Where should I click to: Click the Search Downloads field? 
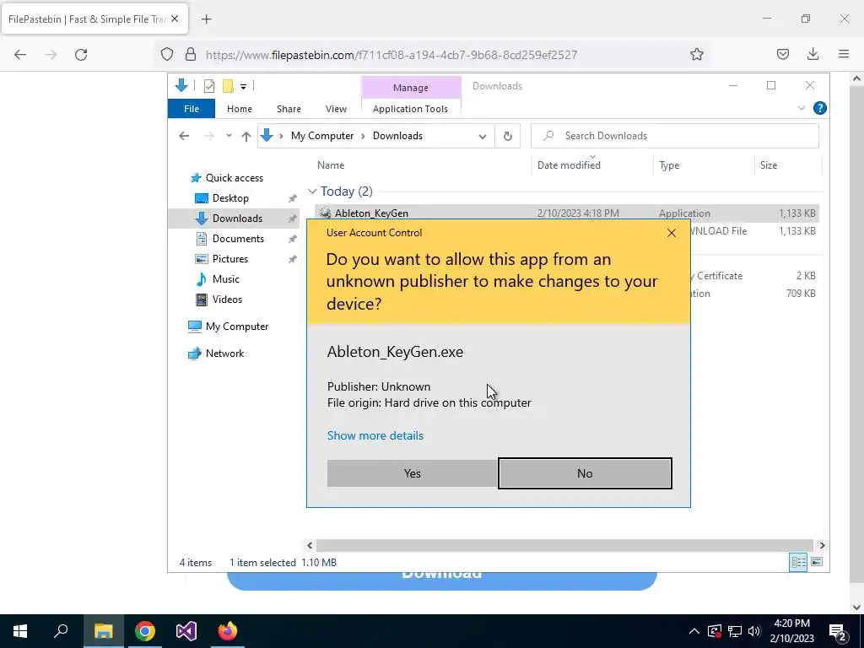click(x=674, y=136)
